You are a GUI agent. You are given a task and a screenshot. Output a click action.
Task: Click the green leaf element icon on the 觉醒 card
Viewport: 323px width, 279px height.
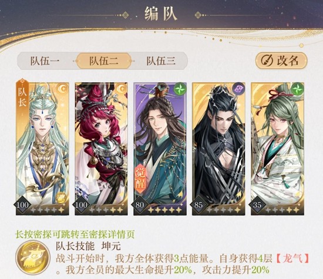(180, 89)
